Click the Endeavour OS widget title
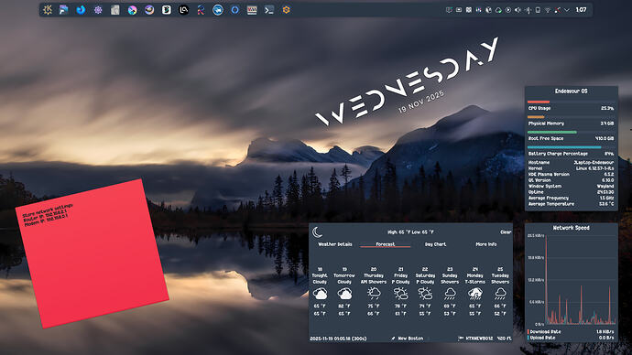Viewport: 632px width, 355px height. 572,91
